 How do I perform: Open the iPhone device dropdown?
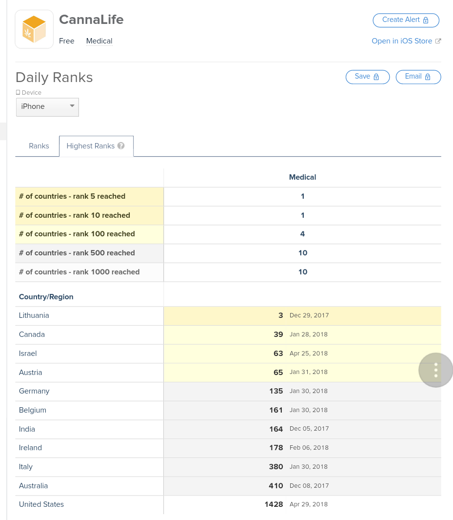tap(47, 107)
